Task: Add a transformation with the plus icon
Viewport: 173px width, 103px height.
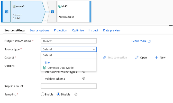Action: pos(45,20)
